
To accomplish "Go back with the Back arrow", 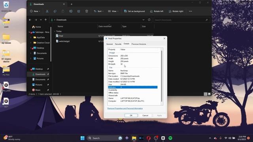I will coord(30,20).
